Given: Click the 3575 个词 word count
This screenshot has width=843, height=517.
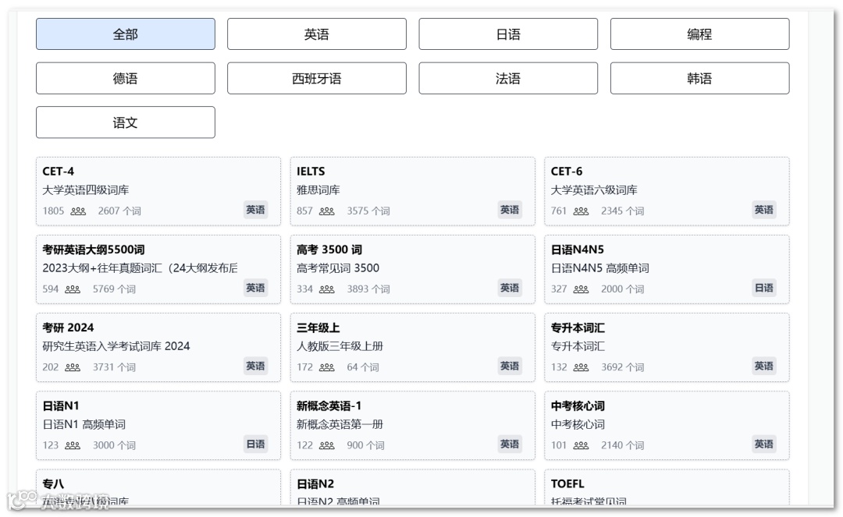Looking at the screenshot, I should click(x=368, y=211).
